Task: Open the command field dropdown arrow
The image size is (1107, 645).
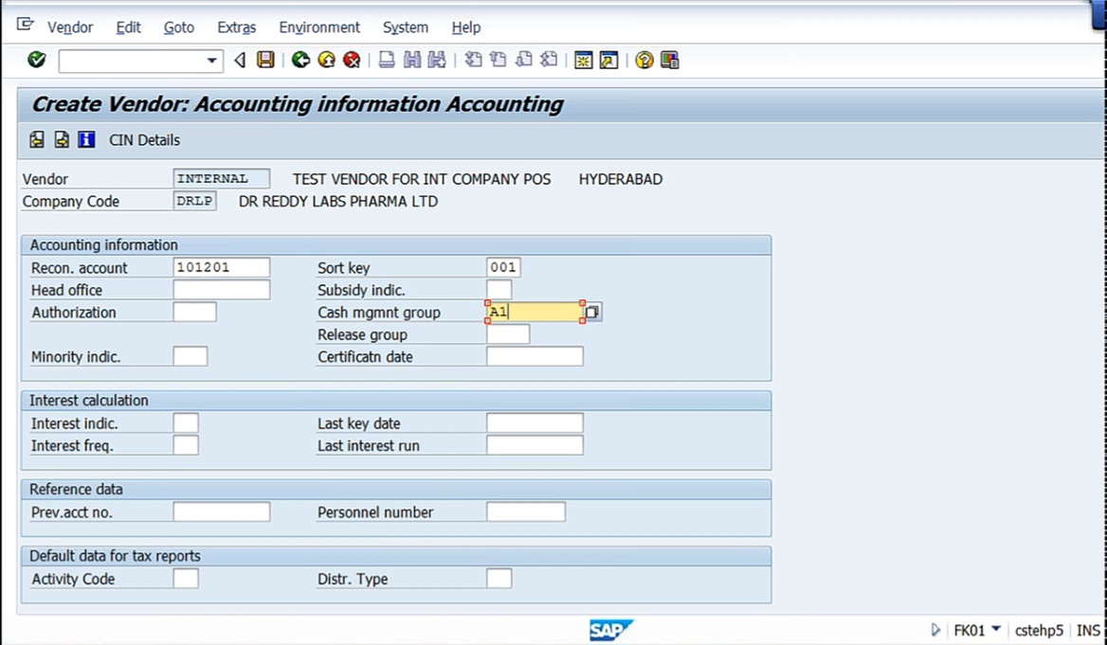Action: coord(211,61)
